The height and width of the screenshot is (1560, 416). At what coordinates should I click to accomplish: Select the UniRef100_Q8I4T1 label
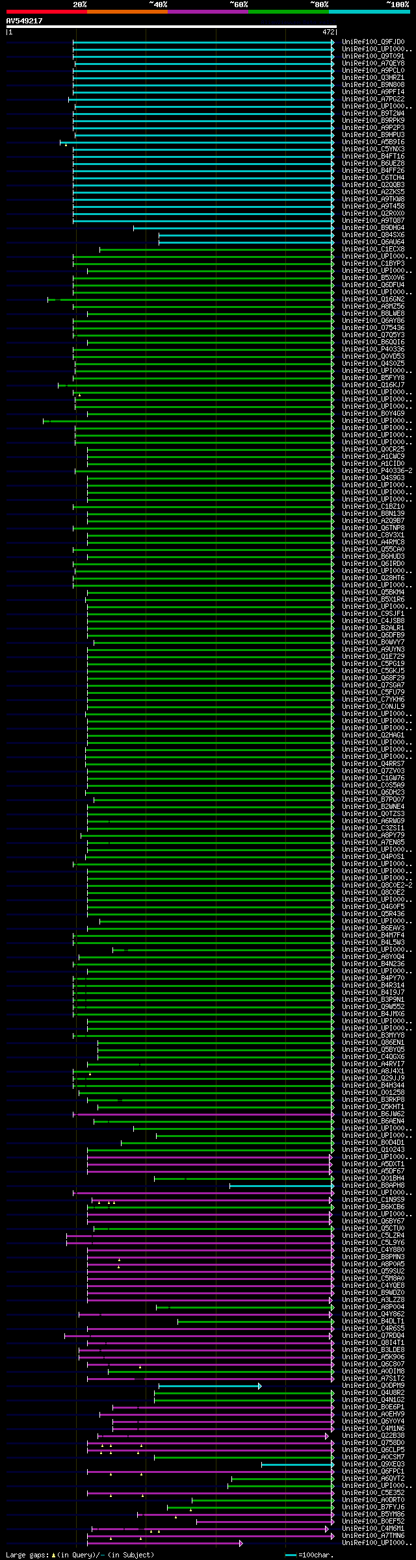coord(373,1343)
